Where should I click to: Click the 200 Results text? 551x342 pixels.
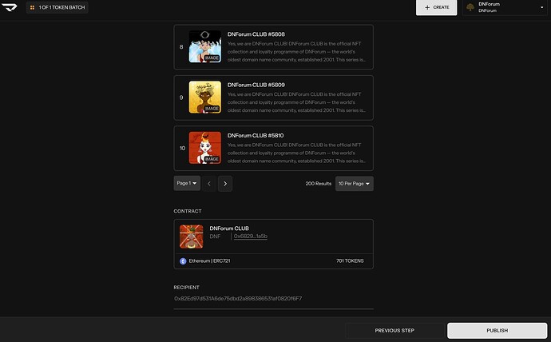319,184
